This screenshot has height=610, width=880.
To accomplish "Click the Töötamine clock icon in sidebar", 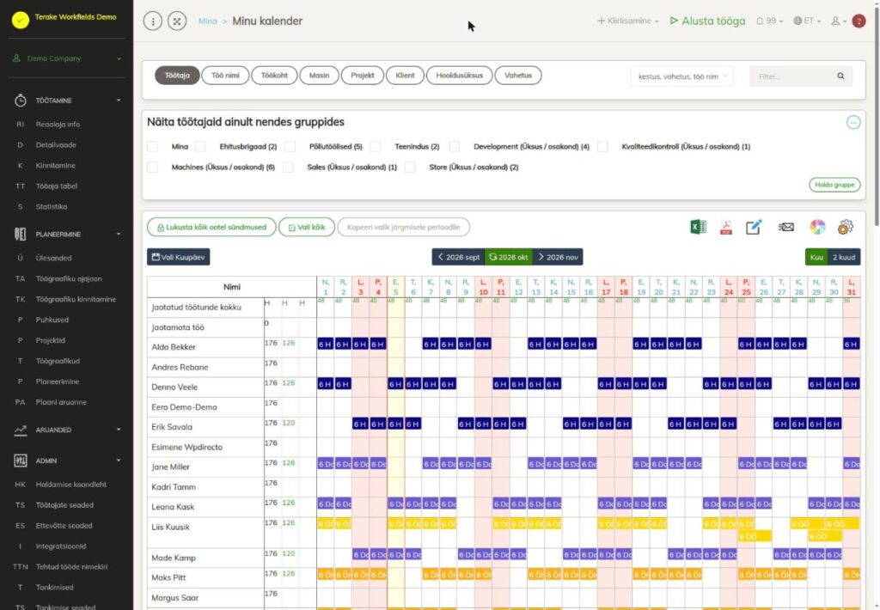I will coord(21,101).
